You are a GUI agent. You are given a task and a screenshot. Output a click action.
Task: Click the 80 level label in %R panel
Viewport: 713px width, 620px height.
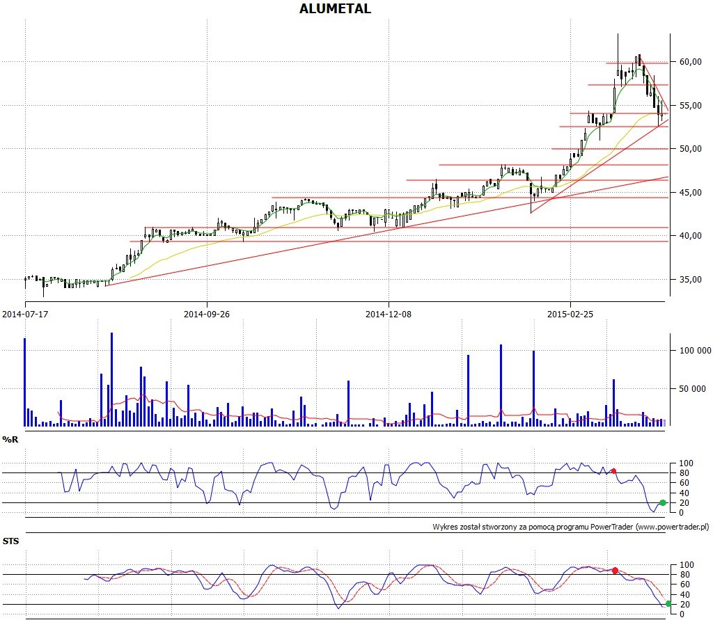tap(684, 473)
